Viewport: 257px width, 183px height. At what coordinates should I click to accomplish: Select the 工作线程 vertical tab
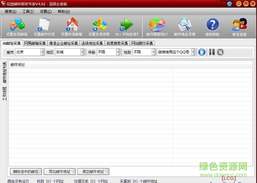[5, 93]
